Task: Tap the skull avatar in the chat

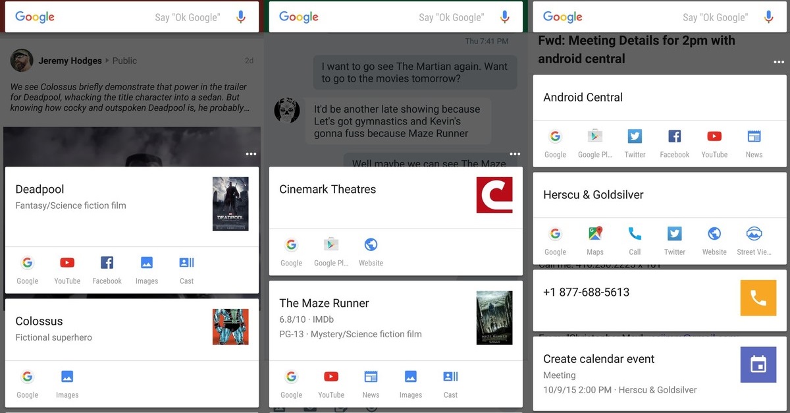Action: [x=286, y=110]
